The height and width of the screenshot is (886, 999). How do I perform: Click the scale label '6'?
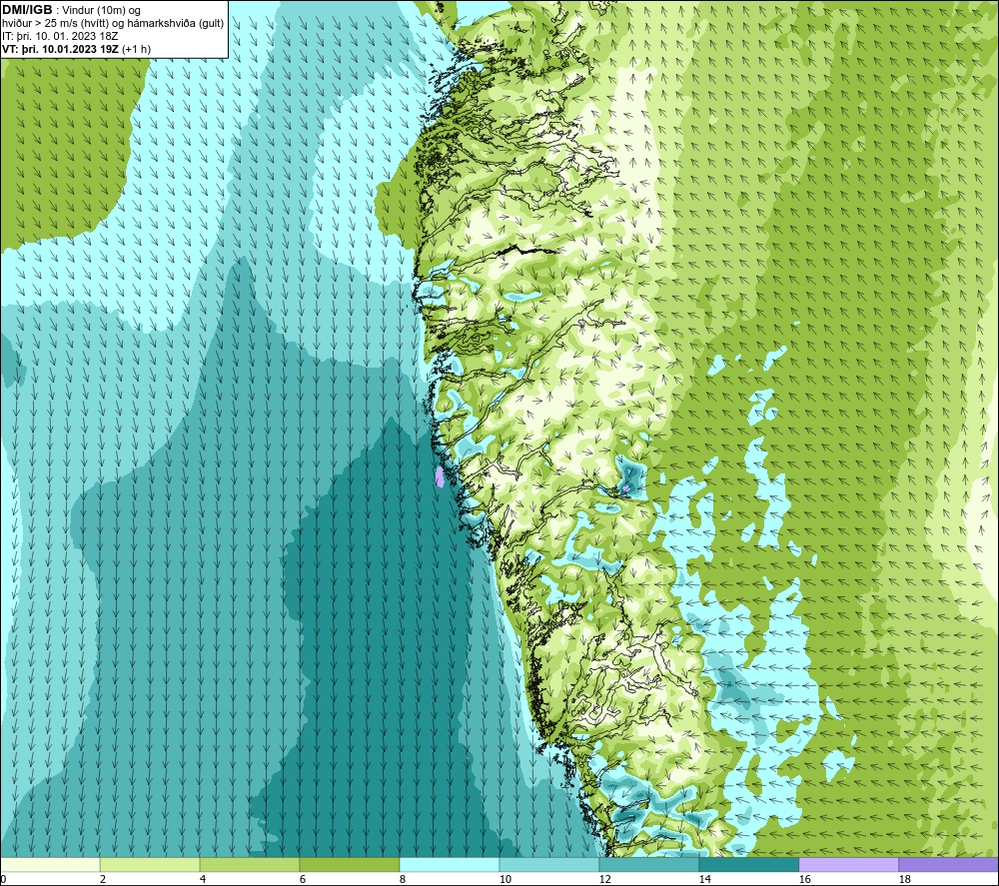click(x=303, y=880)
